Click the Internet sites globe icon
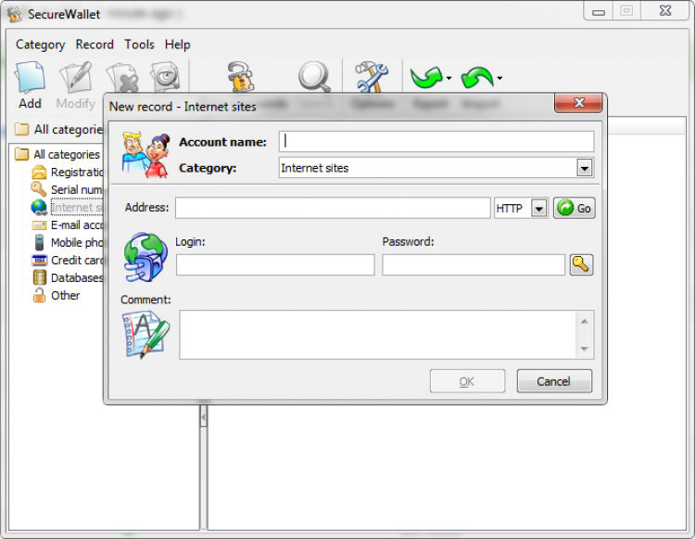Viewport: 695px width, 539px height. tap(39, 207)
